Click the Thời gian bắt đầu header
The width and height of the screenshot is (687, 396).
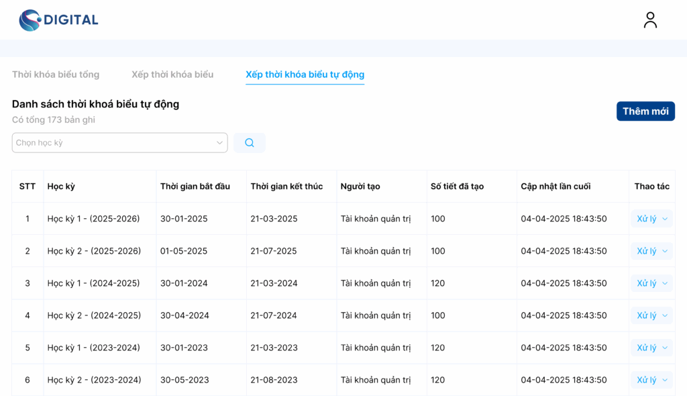click(195, 187)
